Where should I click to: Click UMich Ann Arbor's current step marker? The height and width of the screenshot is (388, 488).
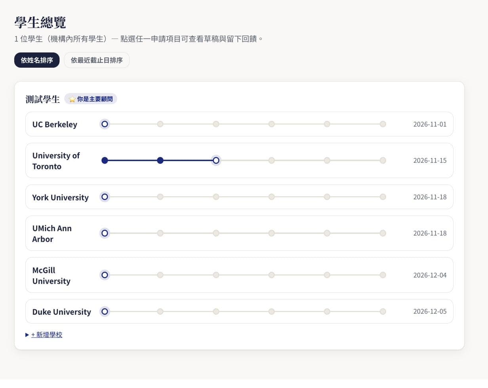[105, 233]
